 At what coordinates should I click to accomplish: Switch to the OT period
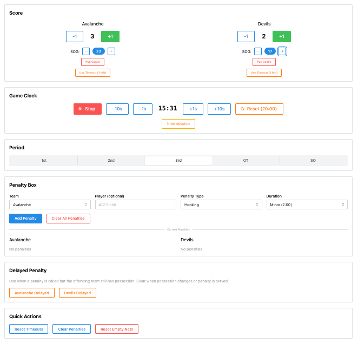(246, 161)
